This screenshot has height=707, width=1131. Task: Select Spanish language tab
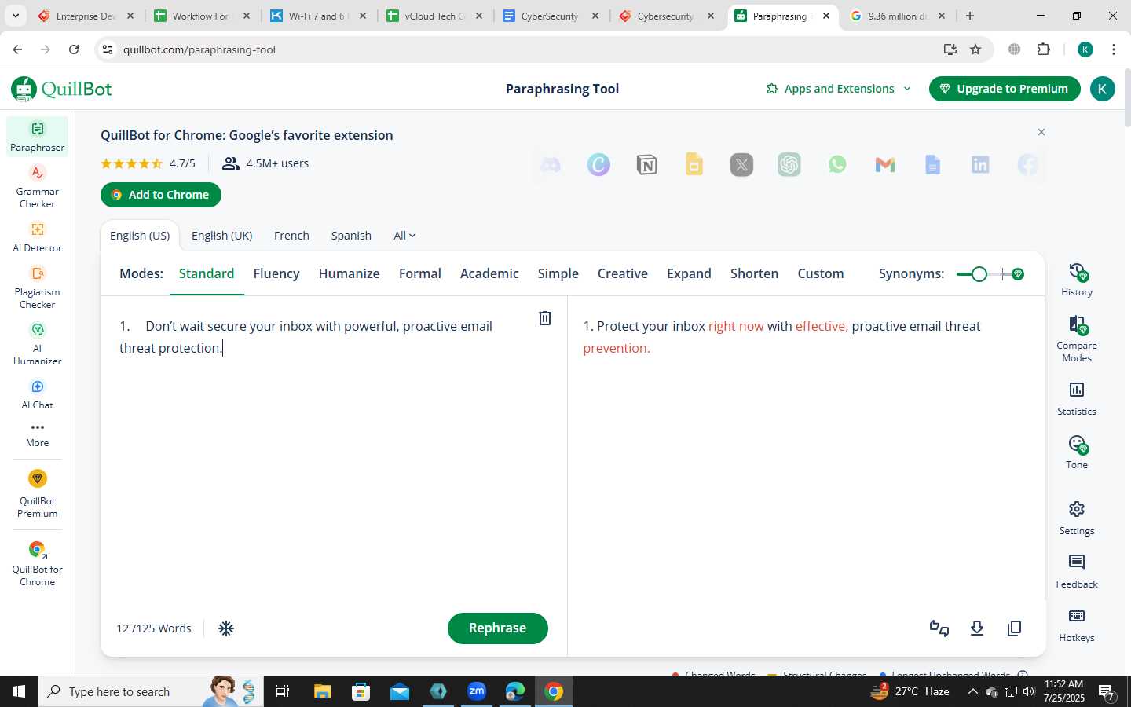click(351, 236)
